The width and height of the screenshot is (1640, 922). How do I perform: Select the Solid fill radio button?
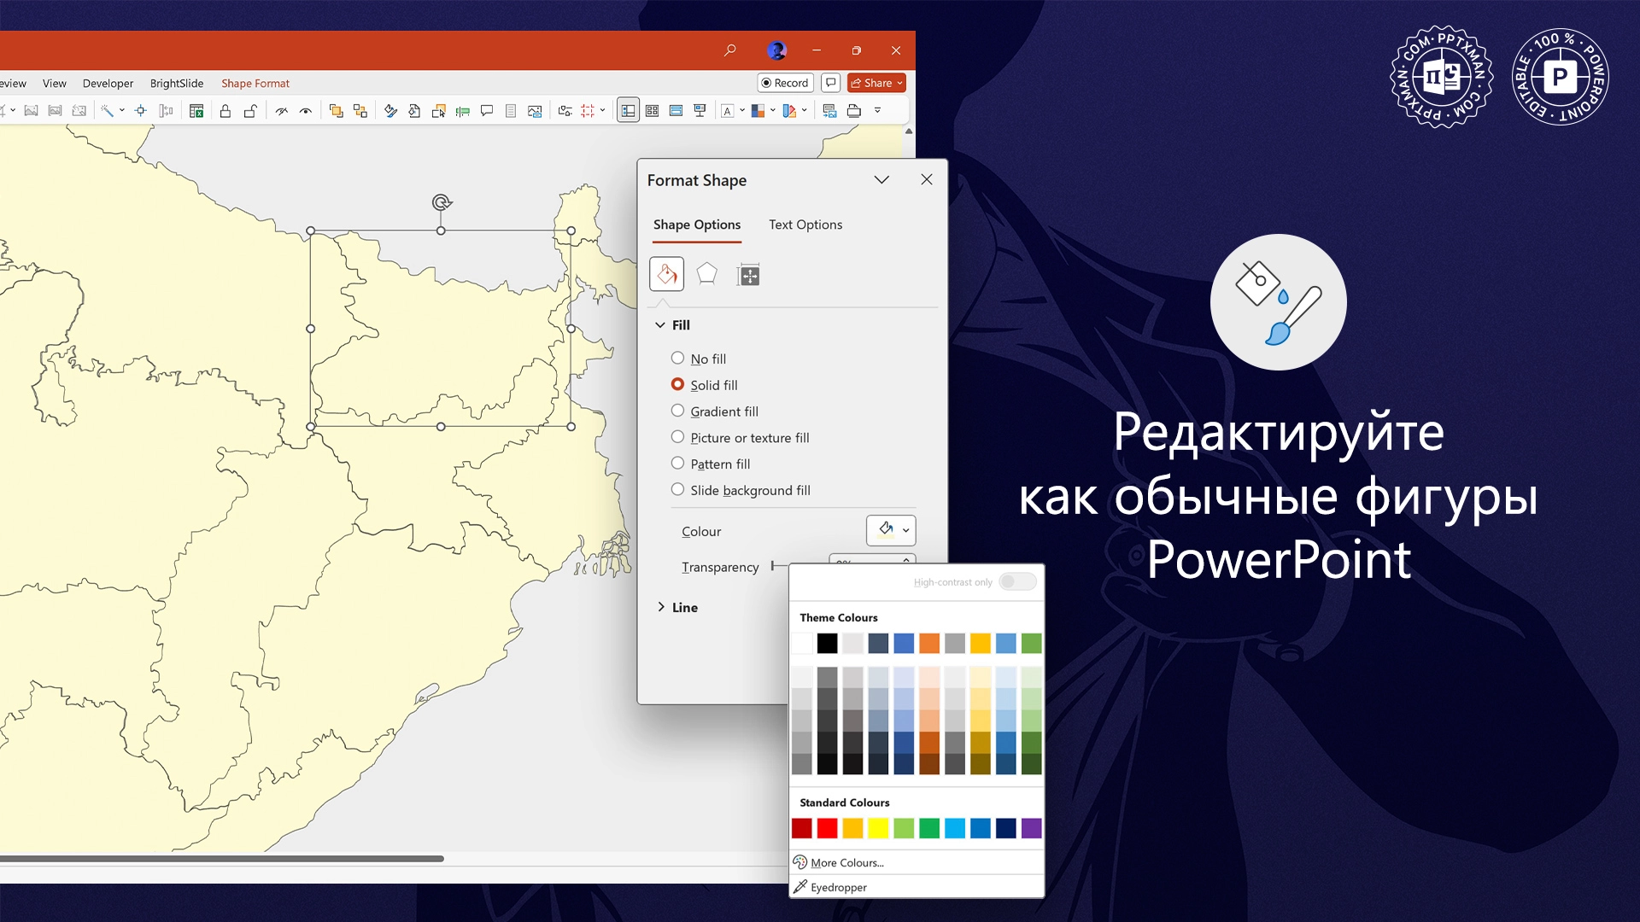click(x=678, y=385)
